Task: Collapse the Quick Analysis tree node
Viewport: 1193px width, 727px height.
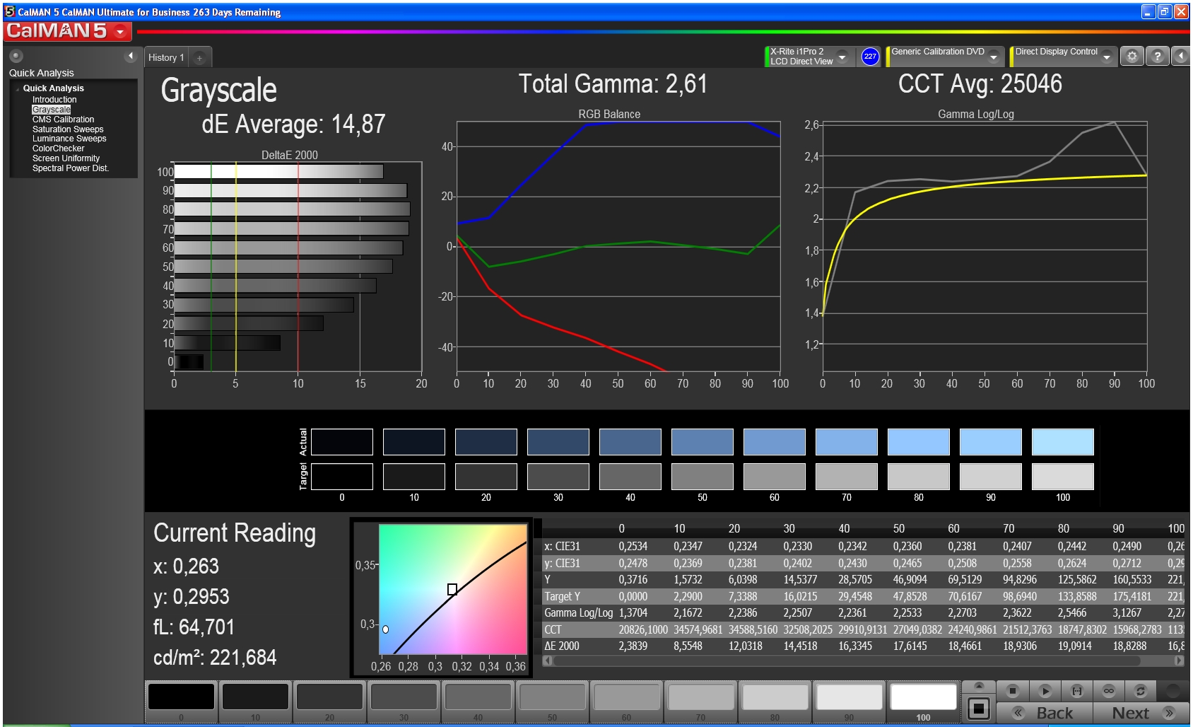Action: [17, 89]
